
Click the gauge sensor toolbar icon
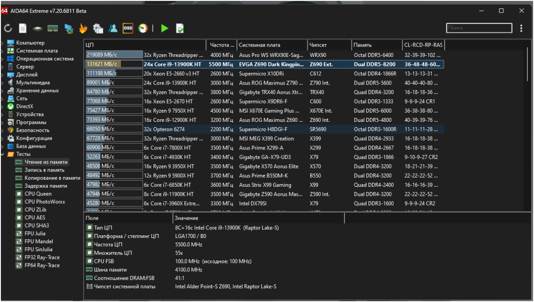coord(143,28)
